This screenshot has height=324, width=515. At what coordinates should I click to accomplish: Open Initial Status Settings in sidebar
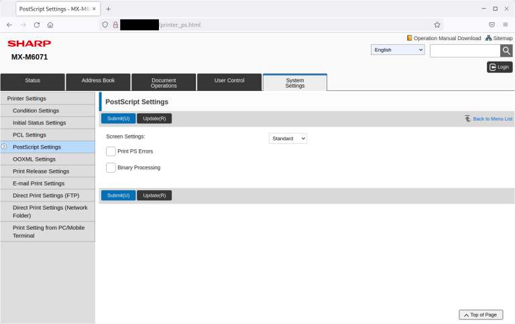tap(48, 123)
